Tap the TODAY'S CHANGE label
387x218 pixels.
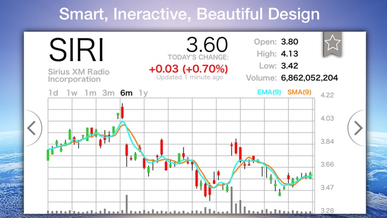(x=198, y=57)
